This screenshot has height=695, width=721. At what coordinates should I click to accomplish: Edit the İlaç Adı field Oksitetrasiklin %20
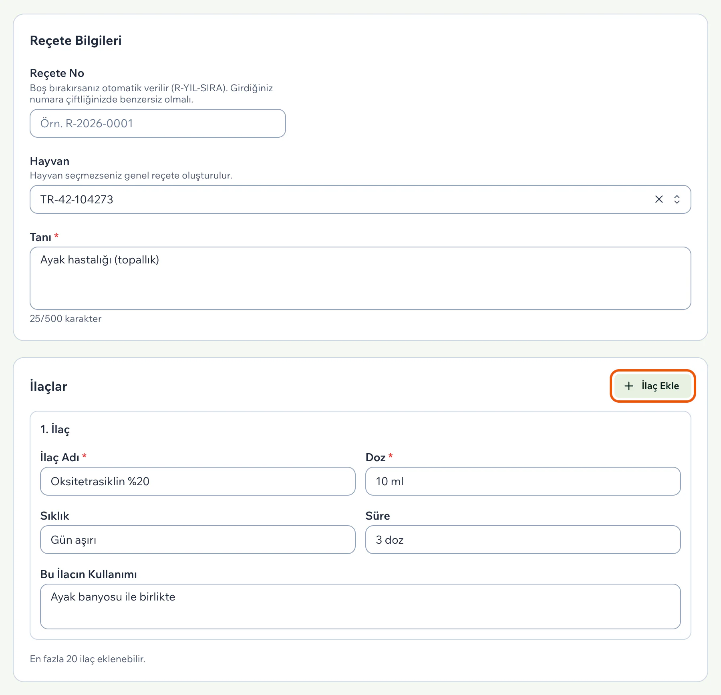[198, 481]
